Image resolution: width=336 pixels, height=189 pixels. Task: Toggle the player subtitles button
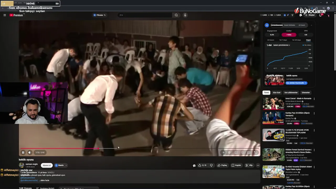tap(236, 153)
